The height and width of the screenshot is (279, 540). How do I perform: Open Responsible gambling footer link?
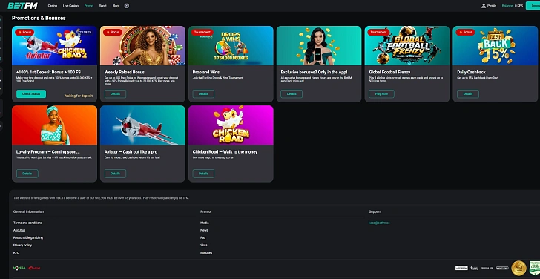coord(28,237)
